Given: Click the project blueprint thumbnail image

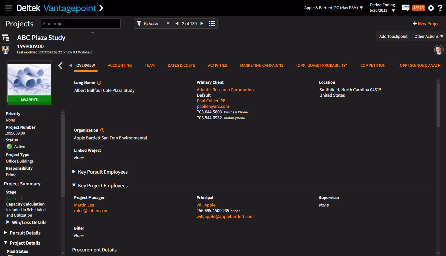Looking at the screenshot, I should point(29,79).
